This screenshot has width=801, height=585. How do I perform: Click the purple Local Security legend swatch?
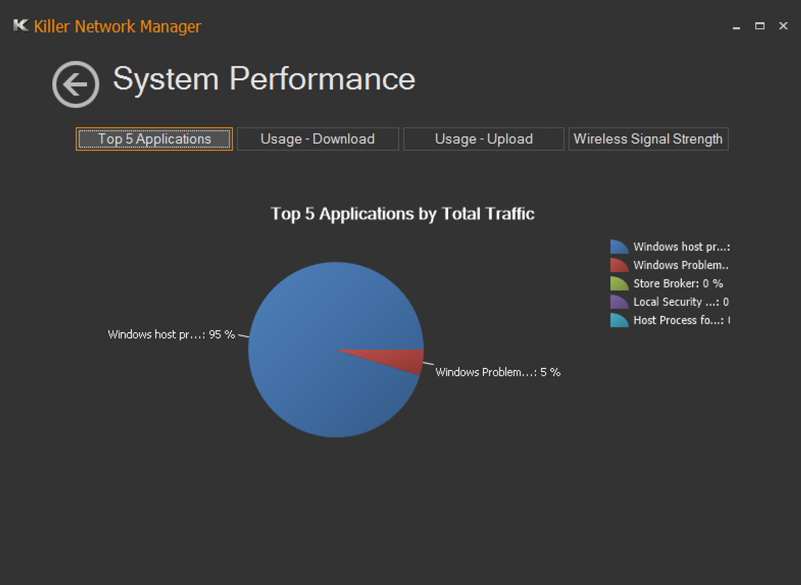[x=619, y=302]
